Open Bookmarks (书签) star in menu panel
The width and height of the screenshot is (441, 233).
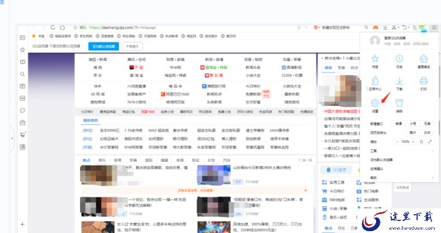[x=375, y=59]
